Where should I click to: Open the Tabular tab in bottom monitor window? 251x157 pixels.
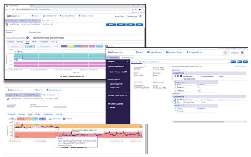(38, 114)
